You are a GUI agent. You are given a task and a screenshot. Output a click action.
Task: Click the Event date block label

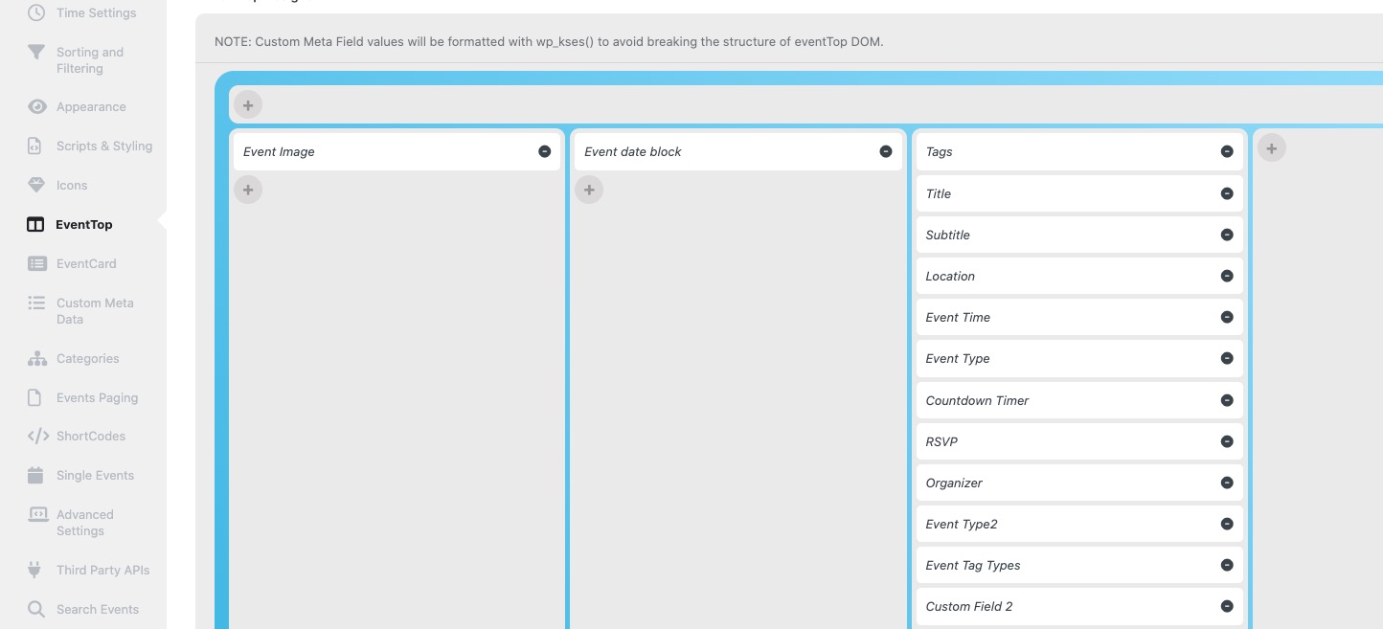click(633, 151)
